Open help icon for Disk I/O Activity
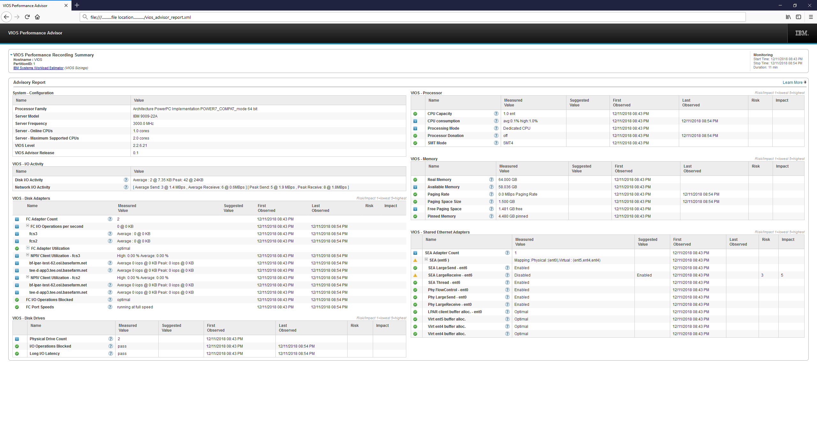 click(126, 180)
